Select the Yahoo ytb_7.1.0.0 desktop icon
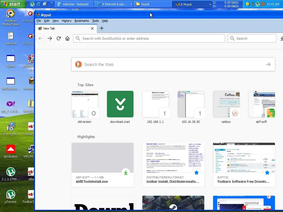Screen dimensions: 283x212 (x=11, y=106)
